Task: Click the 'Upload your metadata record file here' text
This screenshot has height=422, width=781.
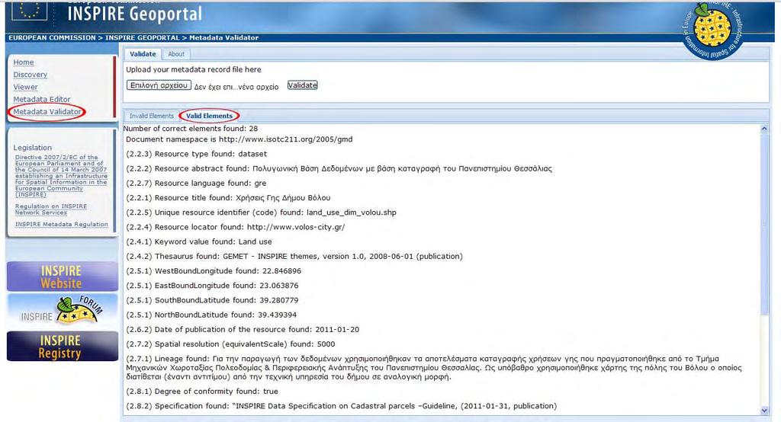Action: point(193,69)
